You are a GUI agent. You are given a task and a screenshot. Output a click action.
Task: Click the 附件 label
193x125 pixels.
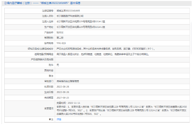[x=51, y=65]
